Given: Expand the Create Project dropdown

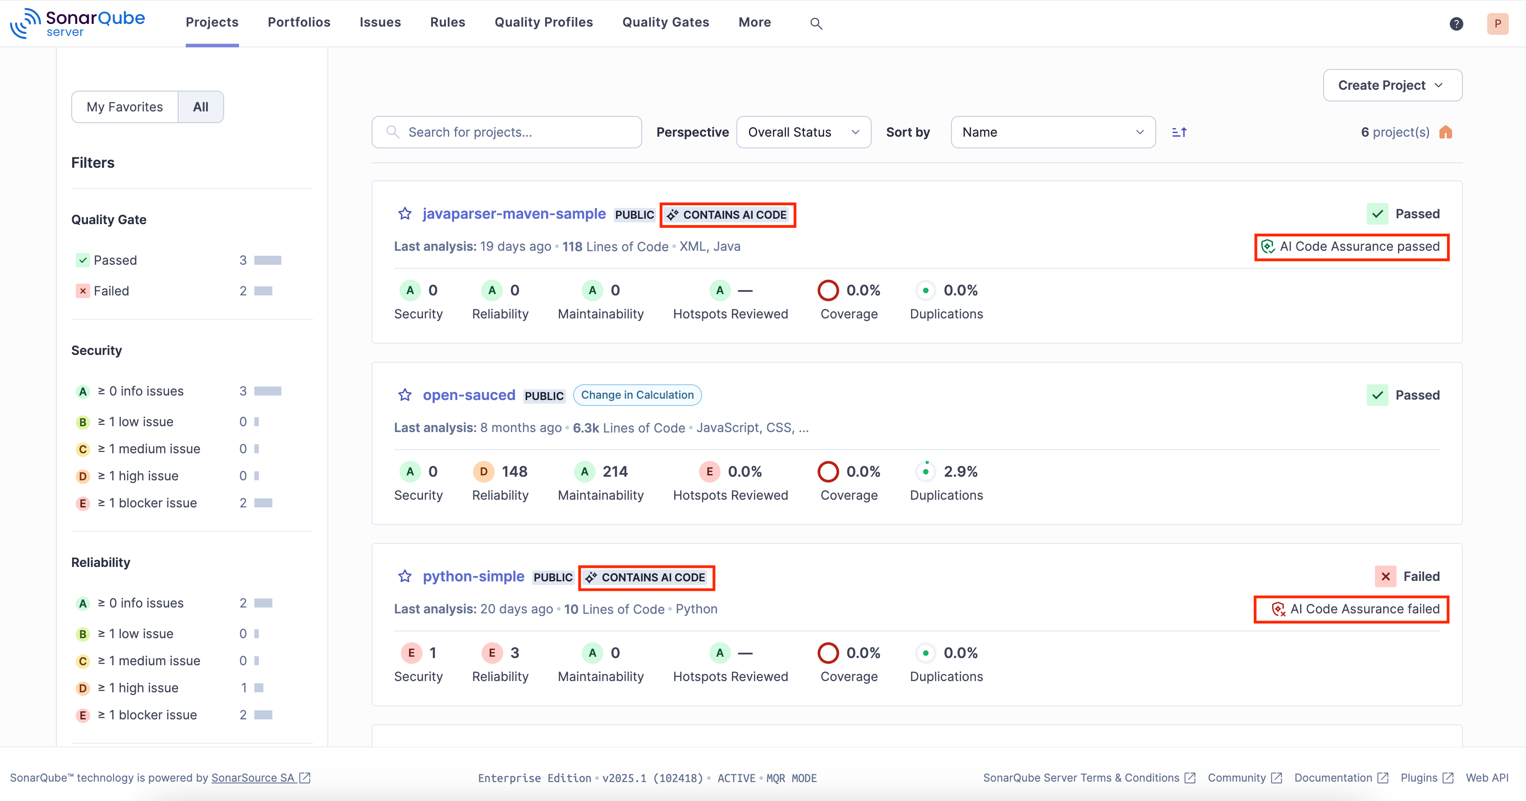Looking at the screenshot, I should coord(1392,85).
